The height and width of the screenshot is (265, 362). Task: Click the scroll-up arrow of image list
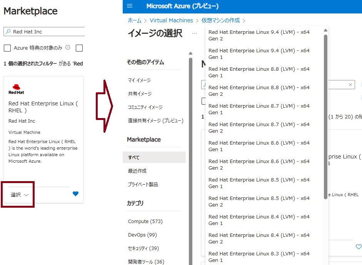pyautogui.click(x=325, y=30)
